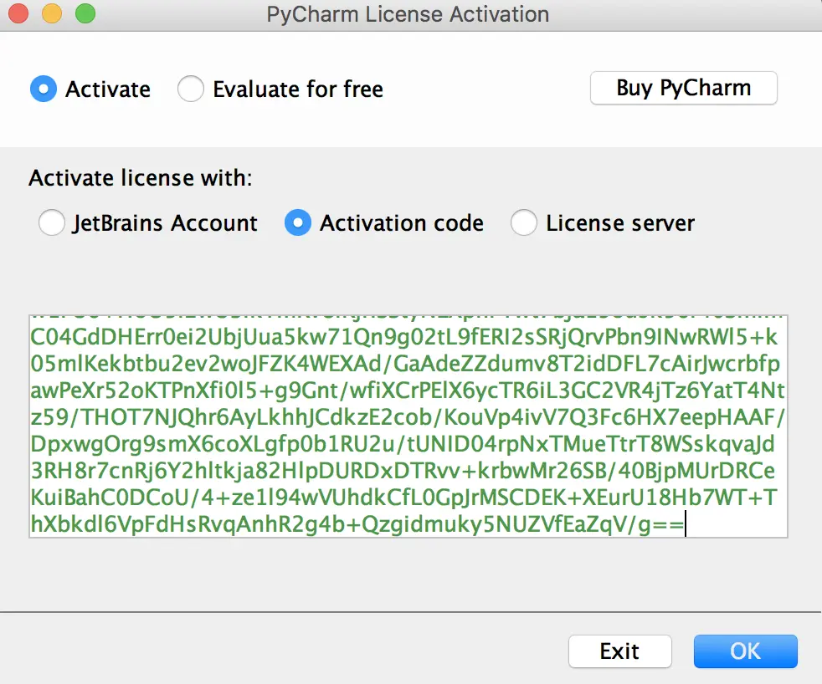822x684 pixels.
Task: Click the Buy PyCharm button
Action: pyautogui.click(x=684, y=88)
